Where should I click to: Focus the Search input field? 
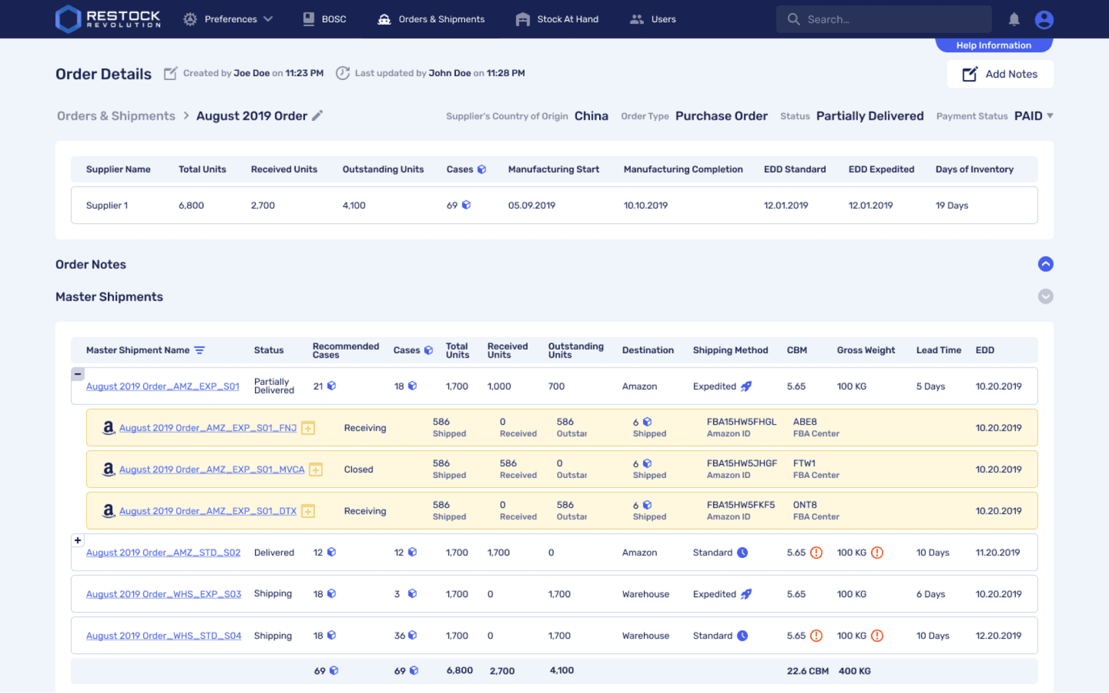(884, 19)
